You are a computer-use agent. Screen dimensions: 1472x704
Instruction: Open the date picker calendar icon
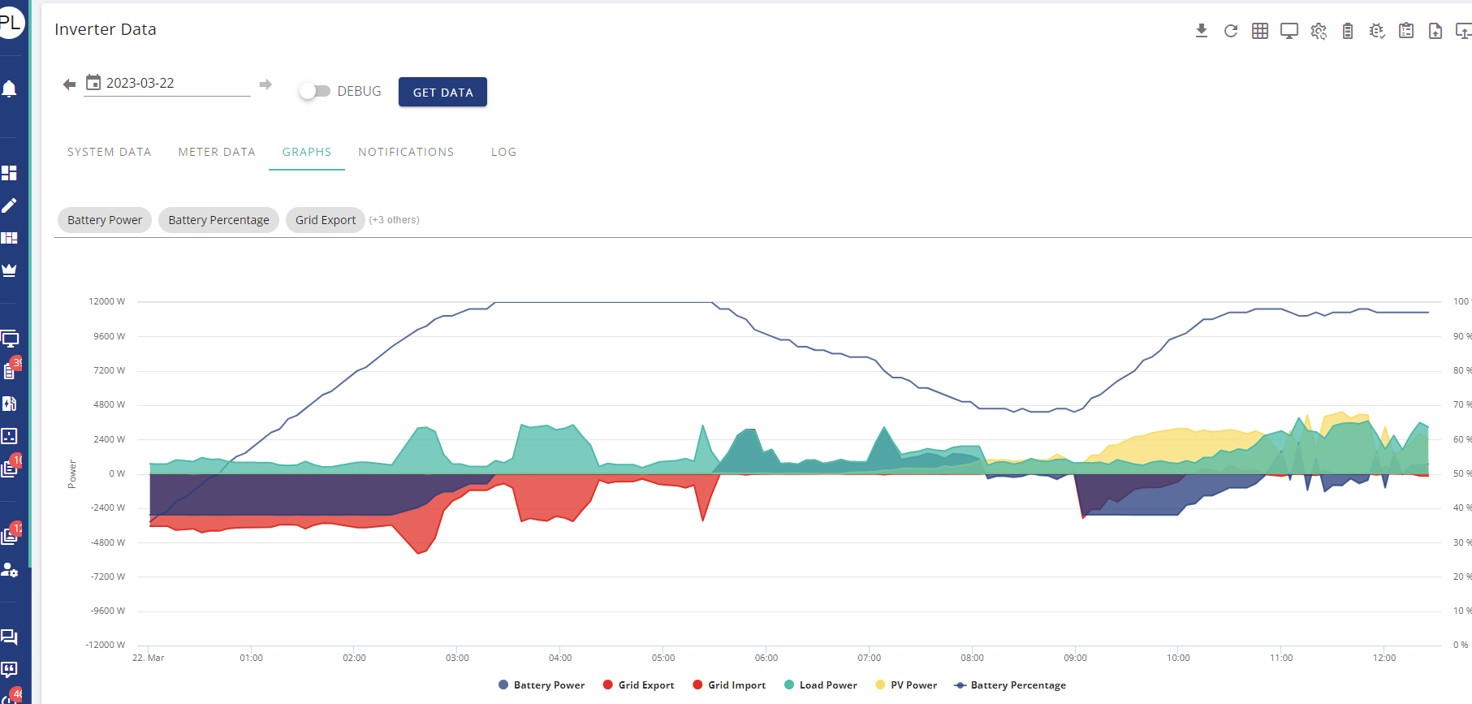tap(93, 83)
